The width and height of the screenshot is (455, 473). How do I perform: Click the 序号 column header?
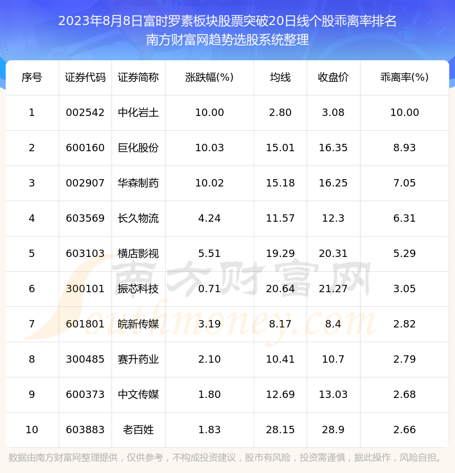(32, 77)
